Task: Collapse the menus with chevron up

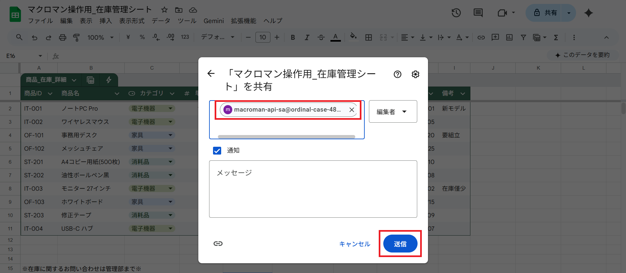Action: point(606,37)
